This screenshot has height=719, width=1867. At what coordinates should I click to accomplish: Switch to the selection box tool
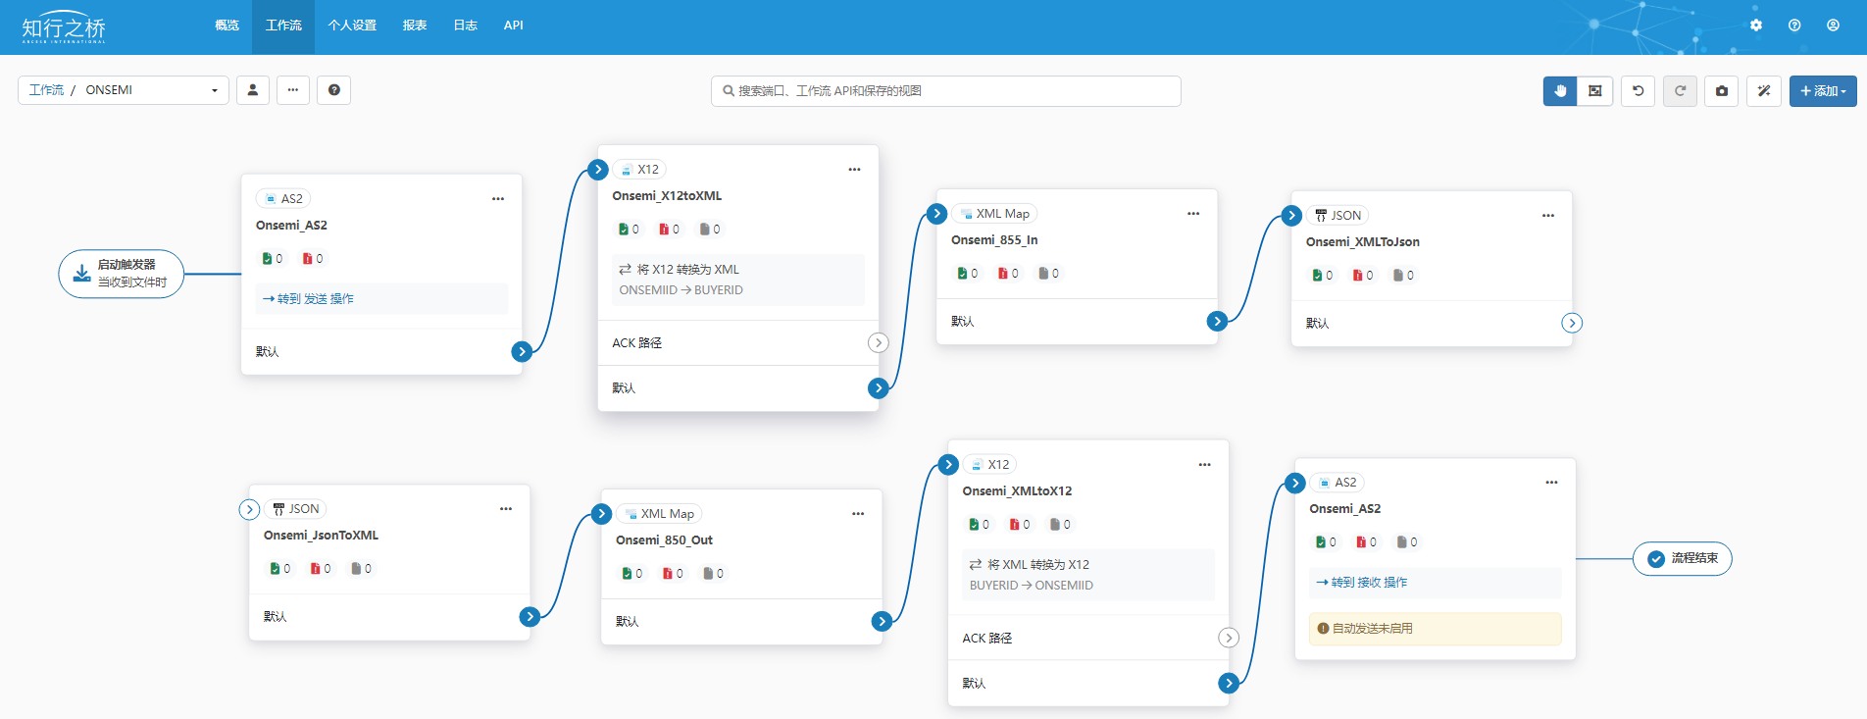(1595, 91)
